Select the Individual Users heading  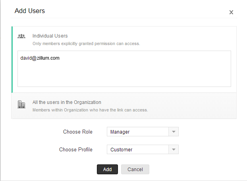tap(50, 36)
